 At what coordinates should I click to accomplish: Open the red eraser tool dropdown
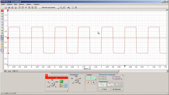[68, 7]
